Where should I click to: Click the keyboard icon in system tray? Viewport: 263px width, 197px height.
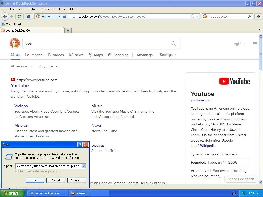click(234, 193)
